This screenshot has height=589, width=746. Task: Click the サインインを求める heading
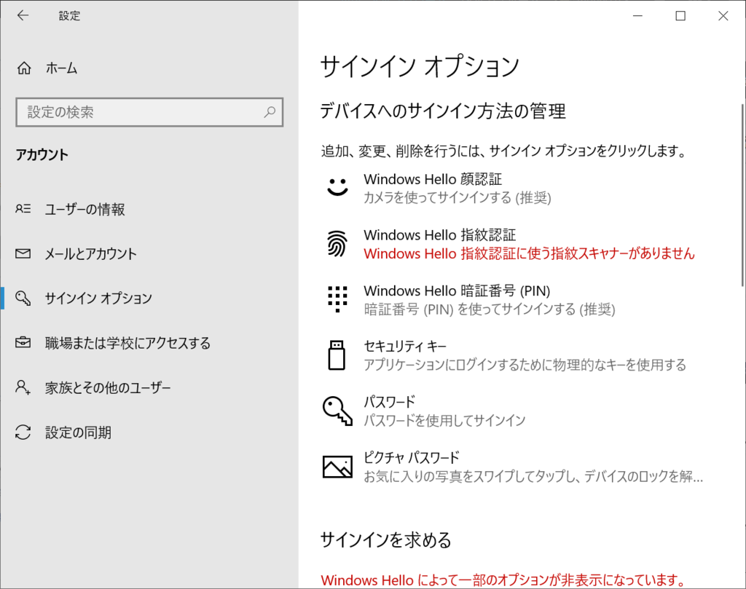click(386, 540)
